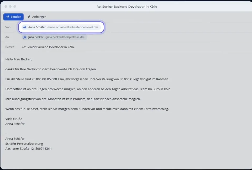Click the Anhängen attachment button

37,17
